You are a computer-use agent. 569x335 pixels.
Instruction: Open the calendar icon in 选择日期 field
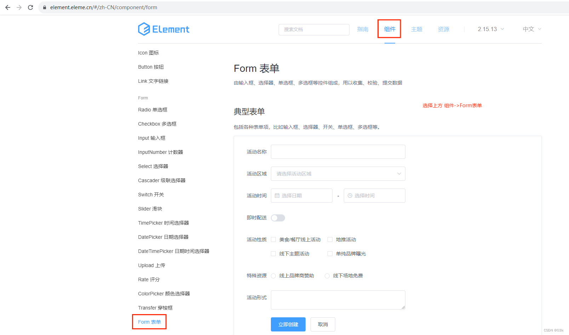click(x=277, y=195)
